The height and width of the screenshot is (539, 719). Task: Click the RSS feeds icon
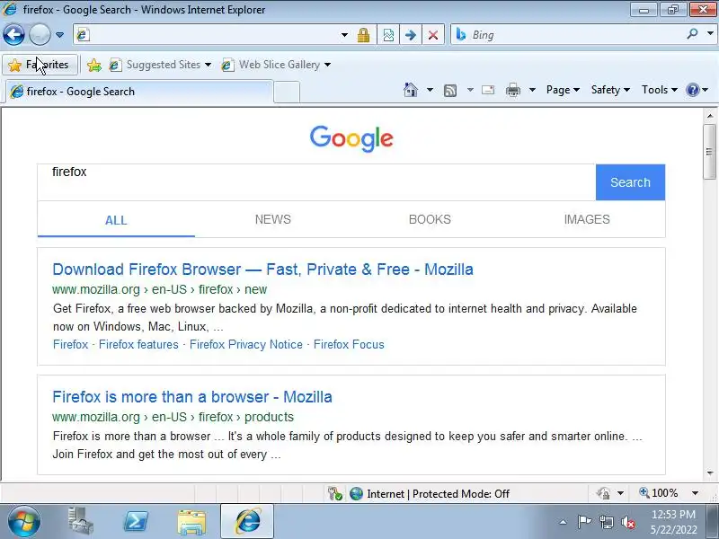click(x=450, y=91)
